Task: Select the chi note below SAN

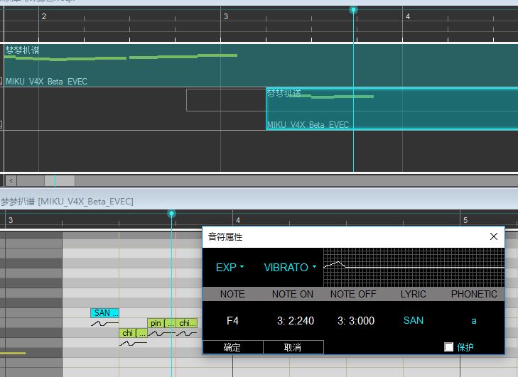Action: click(x=133, y=333)
